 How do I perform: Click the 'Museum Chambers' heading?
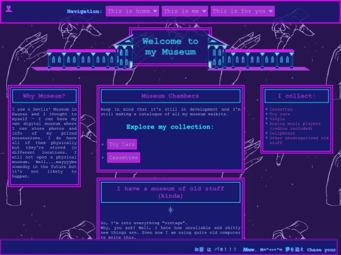(x=170, y=96)
